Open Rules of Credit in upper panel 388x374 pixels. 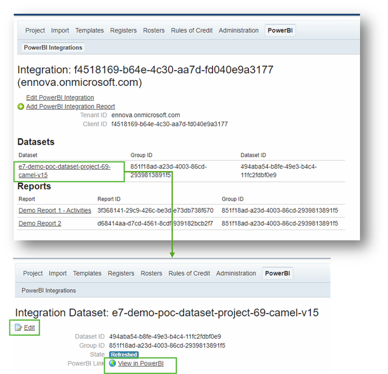[191, 31]
